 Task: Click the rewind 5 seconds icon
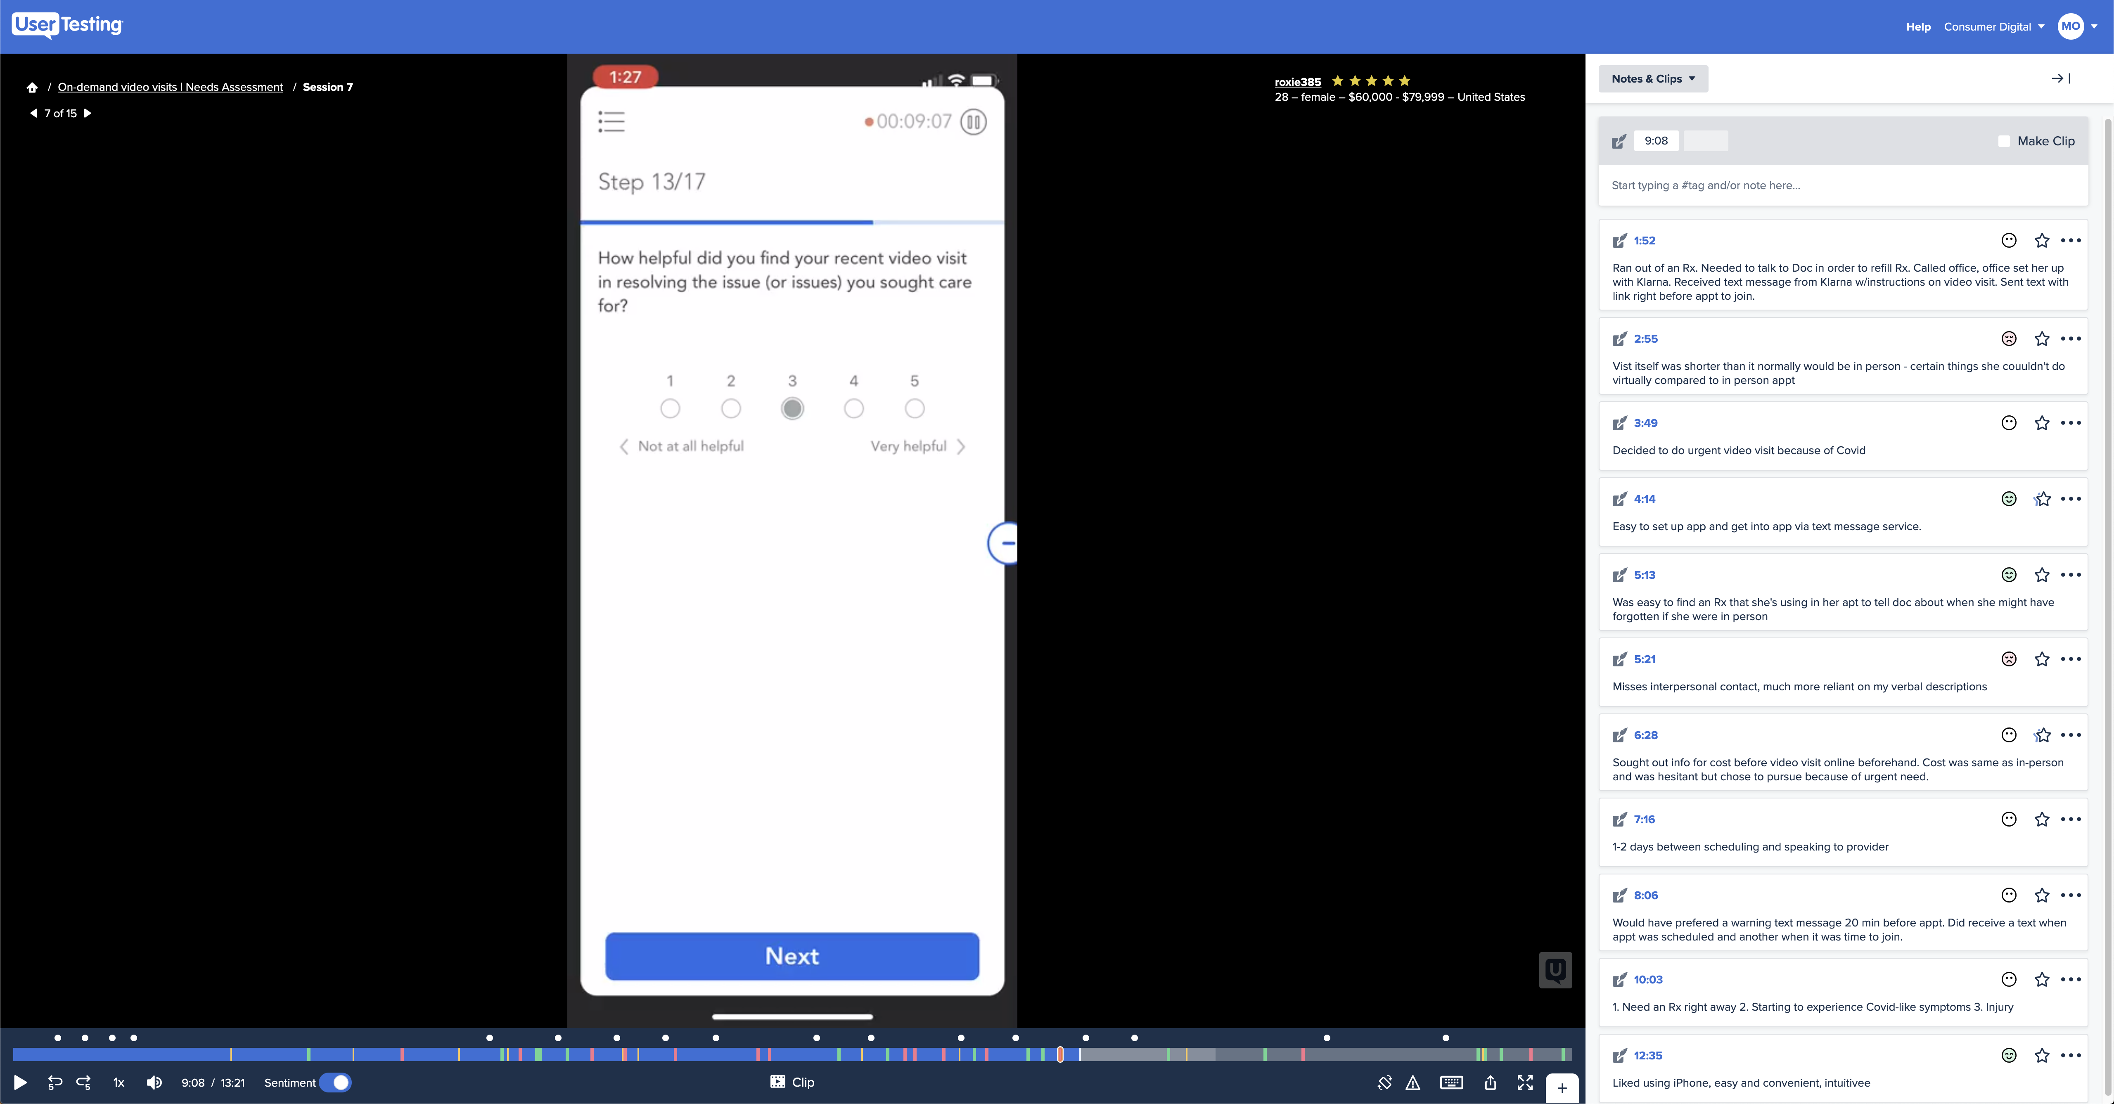pos(55,1083)
